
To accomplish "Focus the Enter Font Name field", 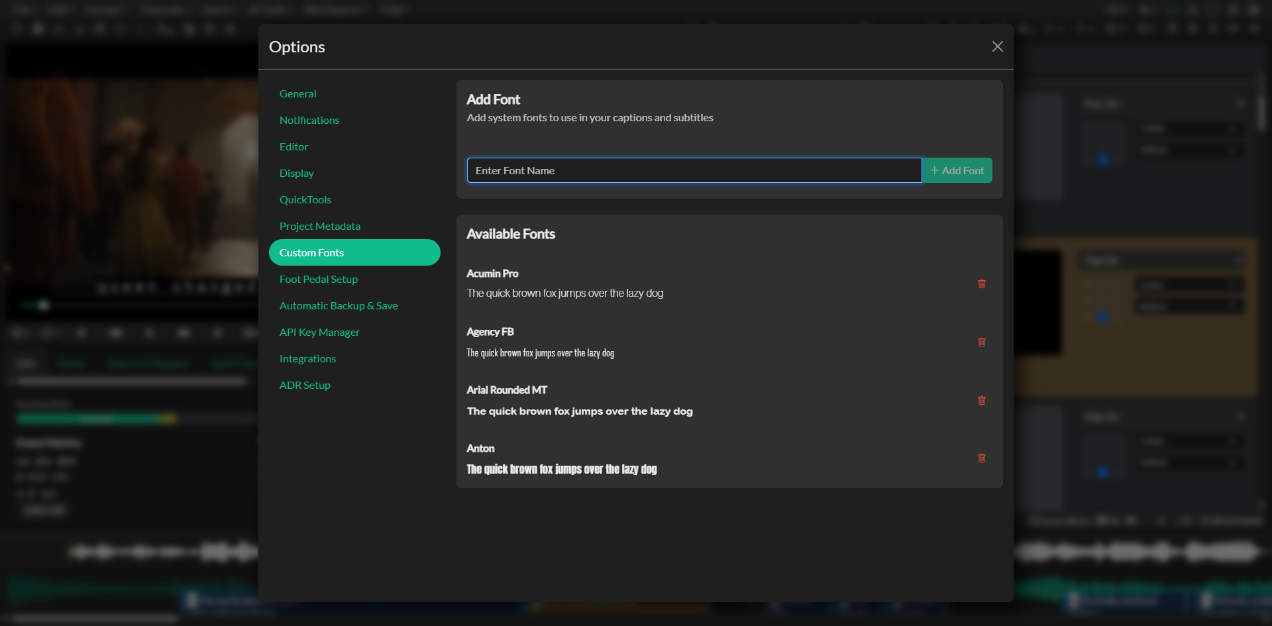I will point(694,170).
